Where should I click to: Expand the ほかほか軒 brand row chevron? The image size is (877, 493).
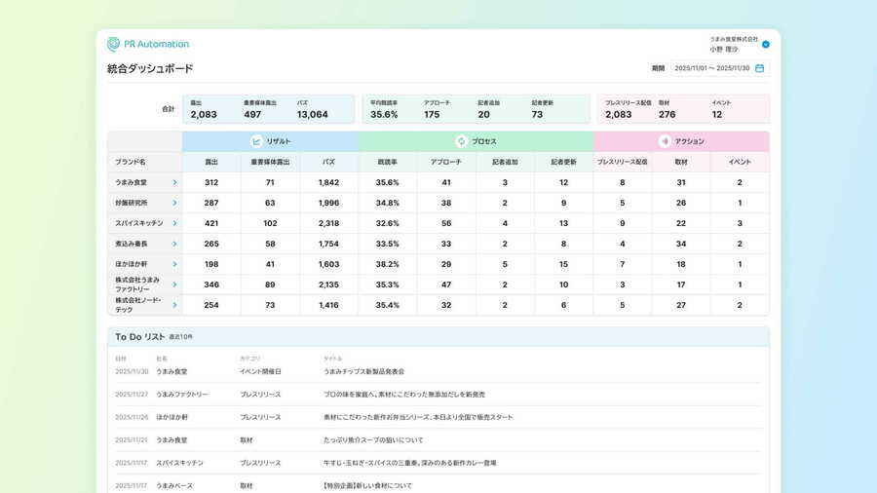174,264
